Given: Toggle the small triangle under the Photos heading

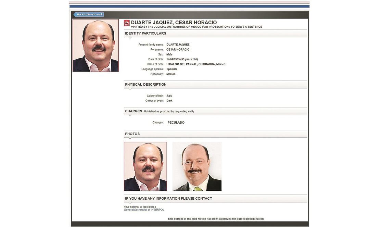Looking at the screenshot, I should click(x=130, y=138).
